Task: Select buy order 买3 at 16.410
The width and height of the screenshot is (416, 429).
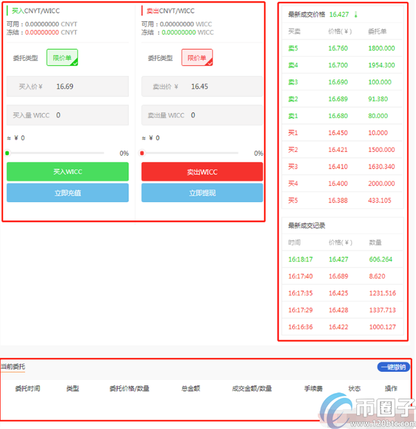Action: click(x=342, y=167)
